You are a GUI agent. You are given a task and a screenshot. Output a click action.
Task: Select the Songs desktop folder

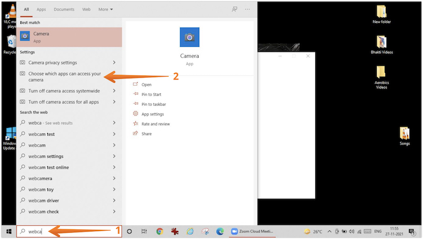click(404, 136)
